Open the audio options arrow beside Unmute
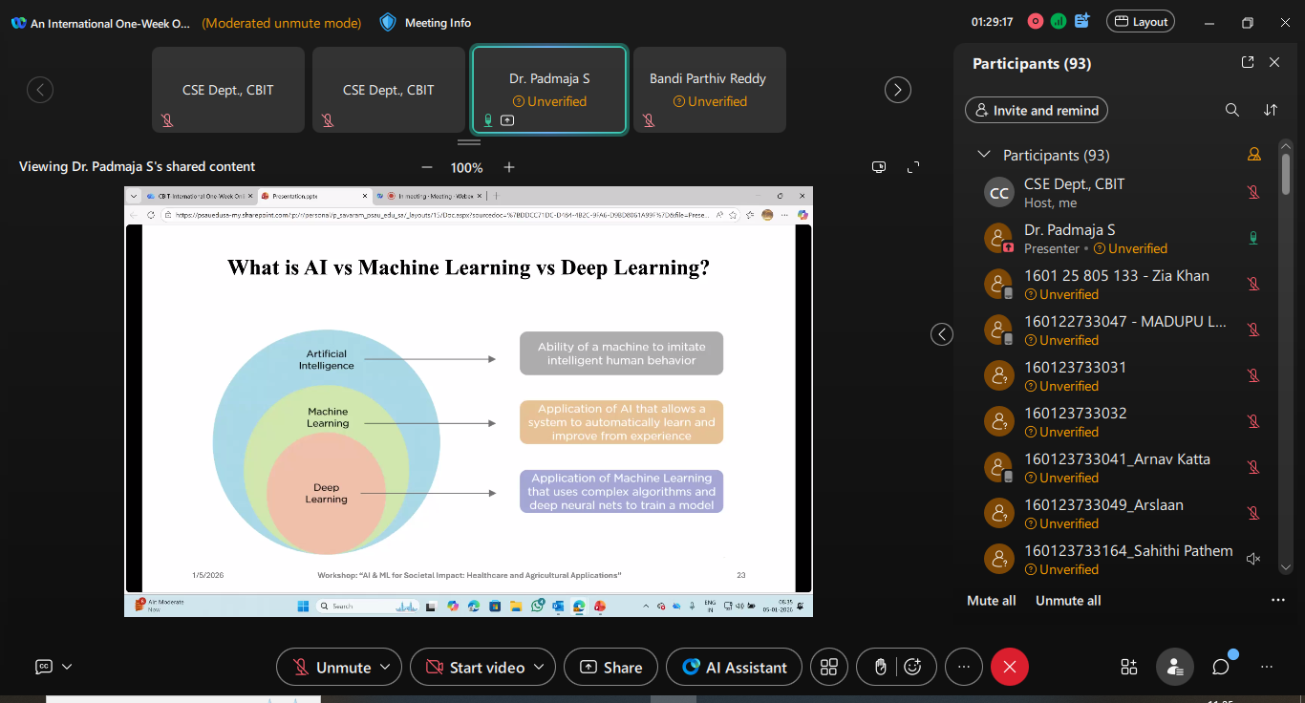1305x703 pixels. click(386, 667)
